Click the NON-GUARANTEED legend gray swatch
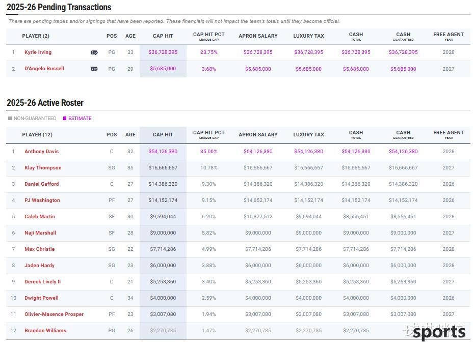This screenshot has width=473, height=348. (10, 119)
